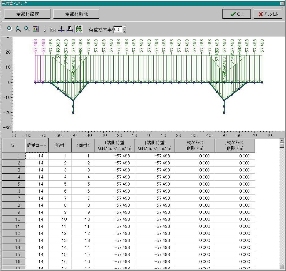Click the zoom in magnifier icon
This screenshot has width=286, height=271.
(18, 29)
